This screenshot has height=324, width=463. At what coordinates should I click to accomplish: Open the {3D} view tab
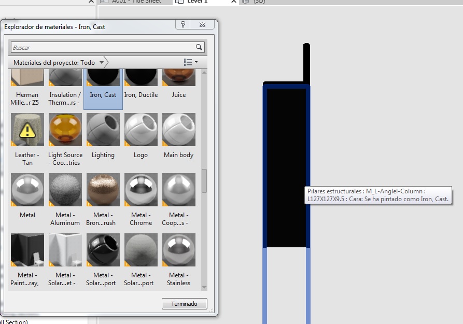click(258, 2)
